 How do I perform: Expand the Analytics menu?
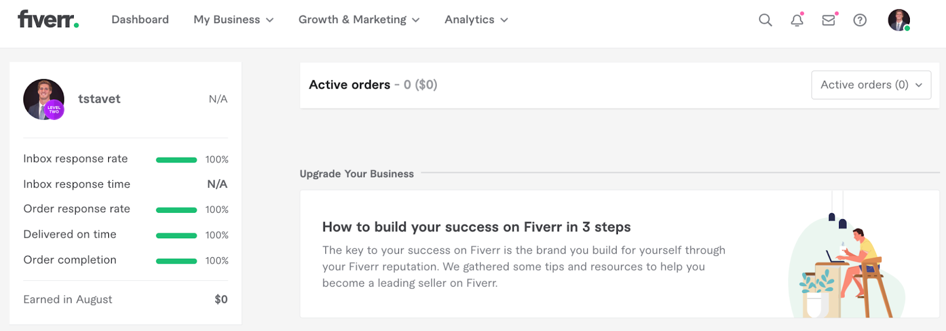tap(476, 20)
